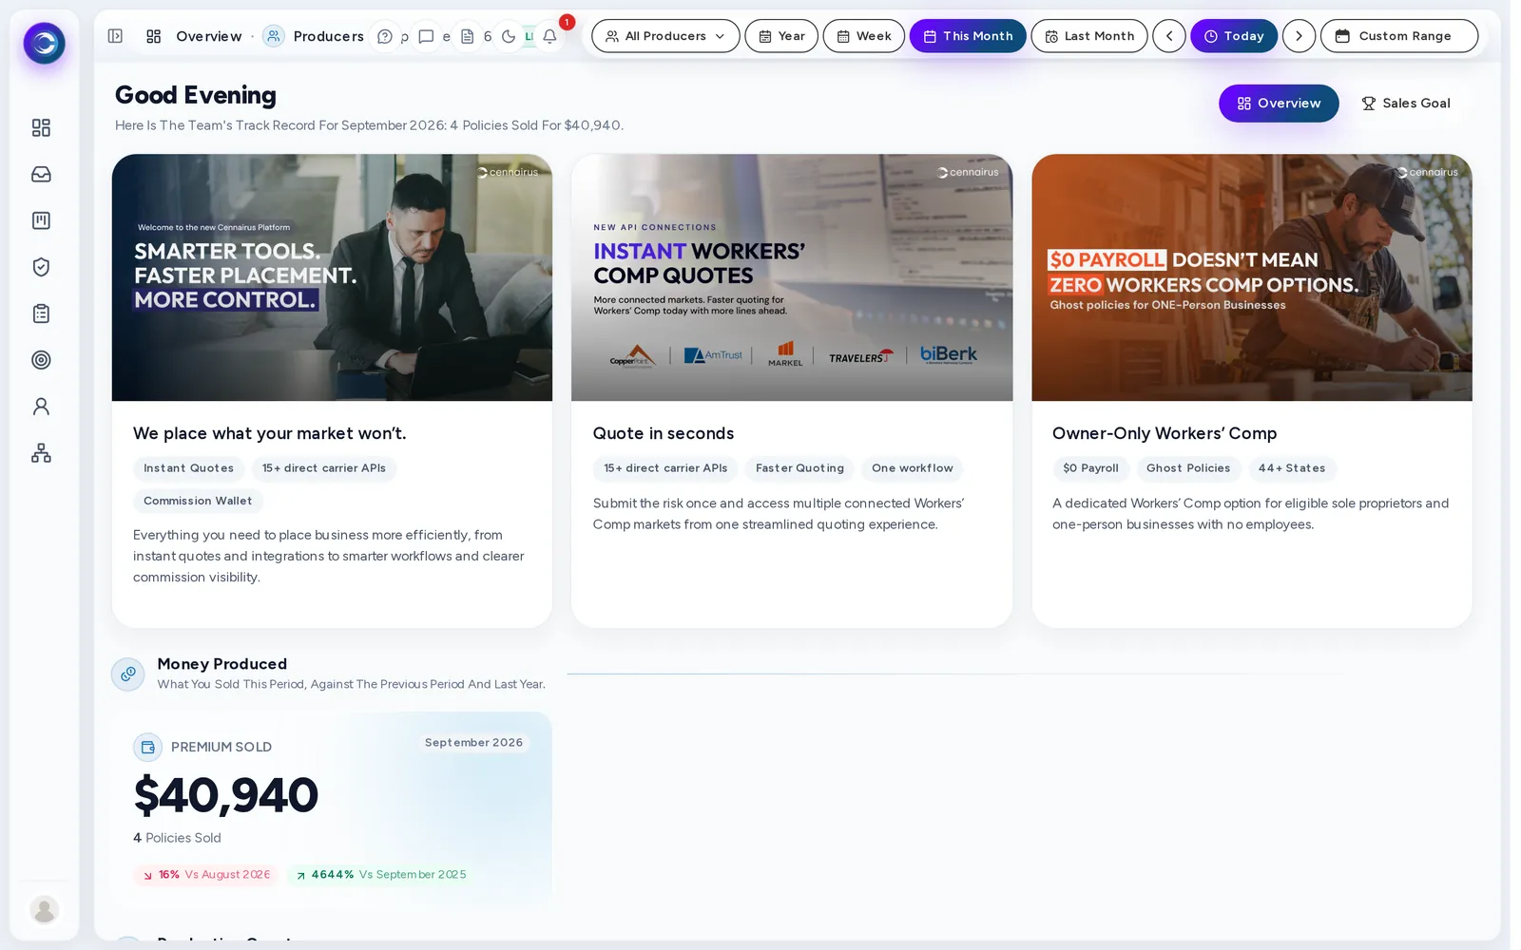
Task: Click the Overview grid icon in the breadcrumb
Action: click(x=154, y=36)
